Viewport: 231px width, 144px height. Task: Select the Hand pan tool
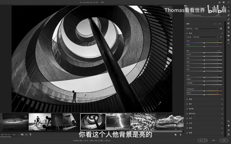[x=229, y=125]
